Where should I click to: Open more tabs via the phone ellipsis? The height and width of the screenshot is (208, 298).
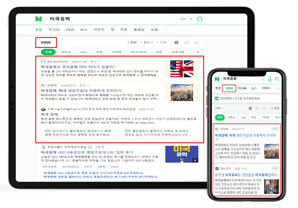tap(278, 88)
